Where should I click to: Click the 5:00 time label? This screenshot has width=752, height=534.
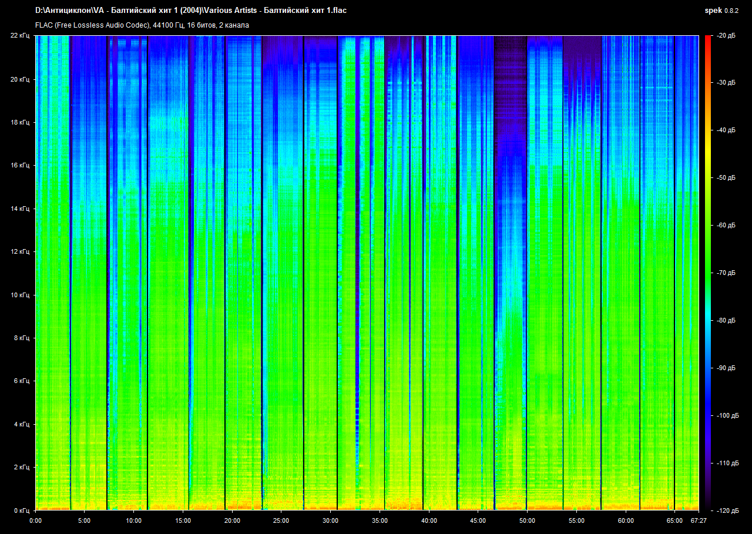pos(85,520)
